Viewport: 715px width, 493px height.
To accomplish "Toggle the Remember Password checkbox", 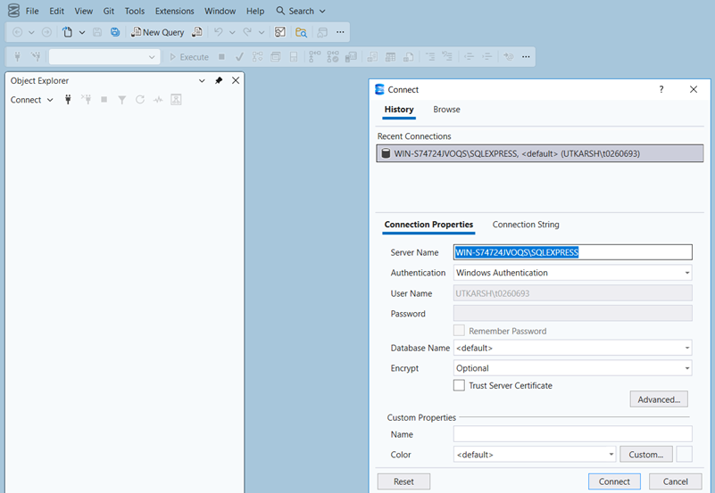I will pos(459,331).
